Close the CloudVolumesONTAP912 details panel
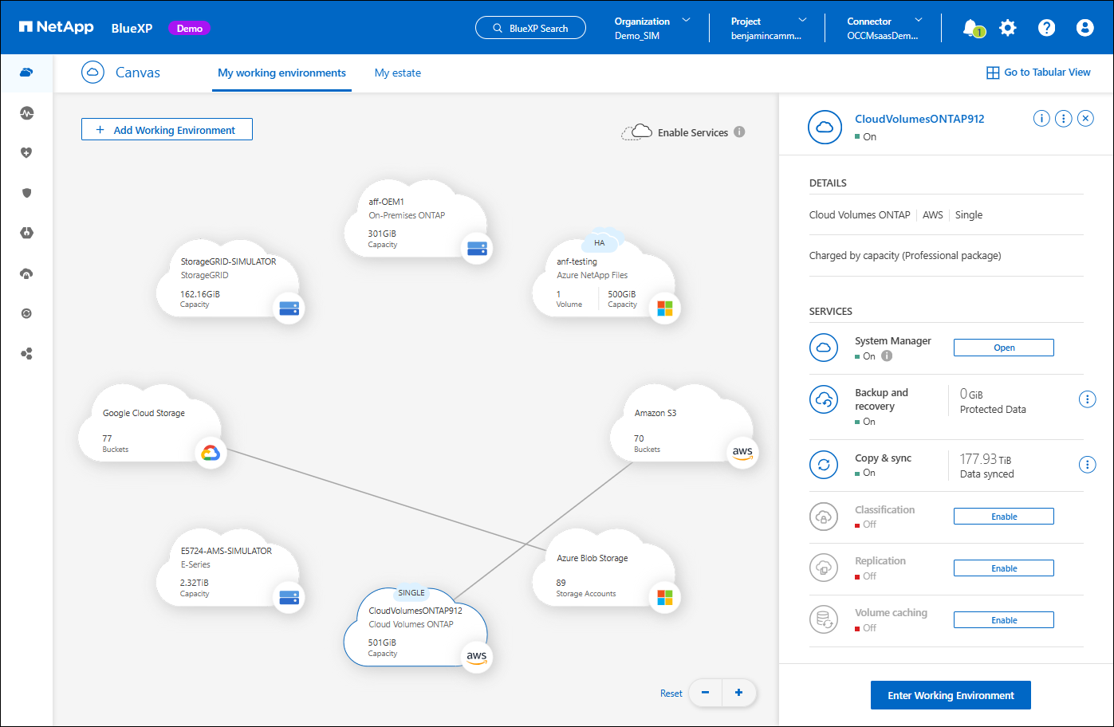Viewport: 1114px width, 727px height. point(1085,119)
